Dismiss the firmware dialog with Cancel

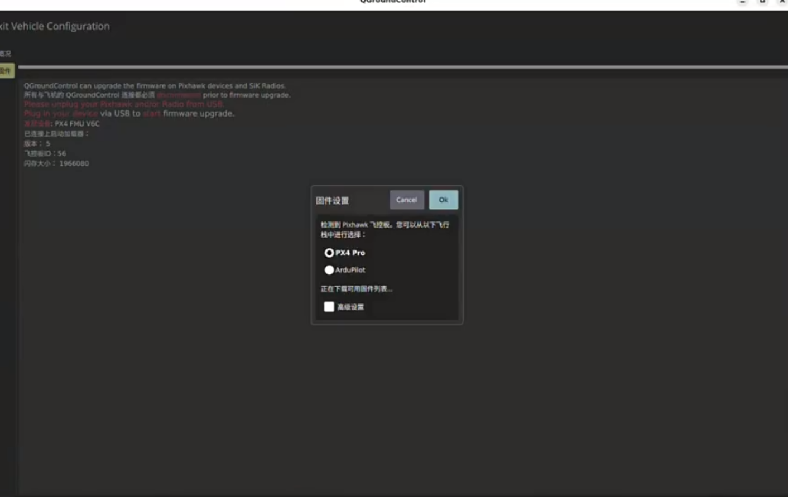coord(406,200)
